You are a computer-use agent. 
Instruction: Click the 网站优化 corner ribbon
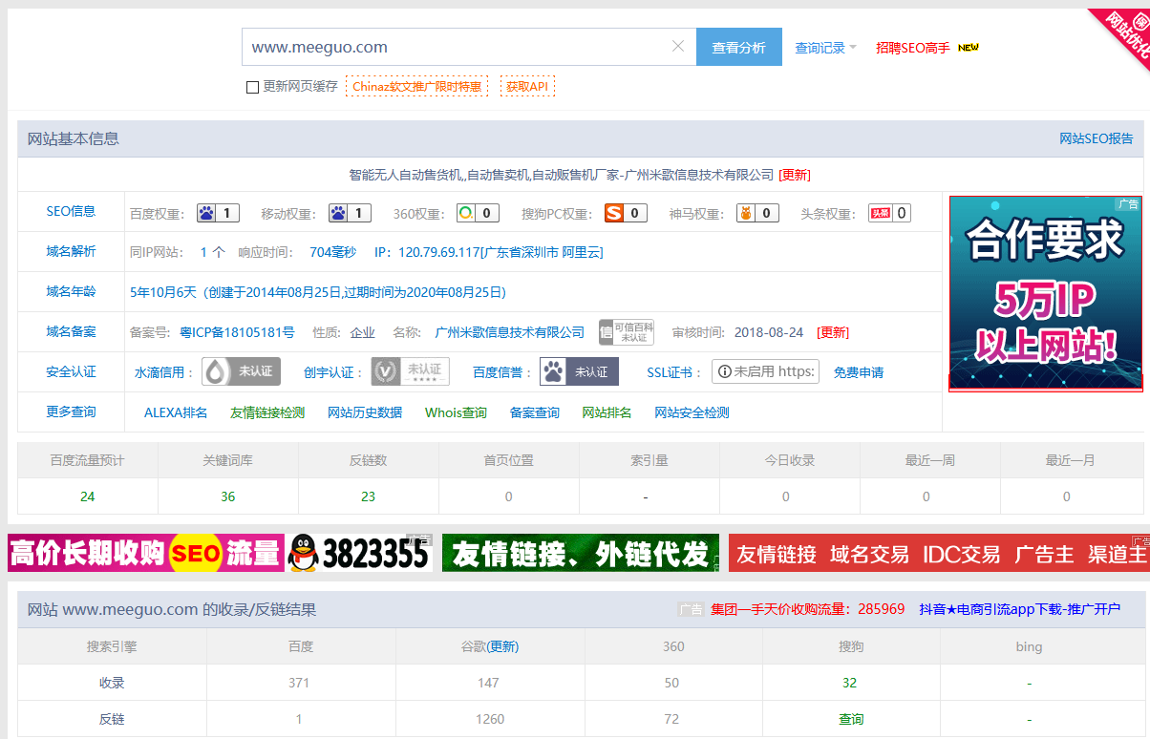point(1125,33)
